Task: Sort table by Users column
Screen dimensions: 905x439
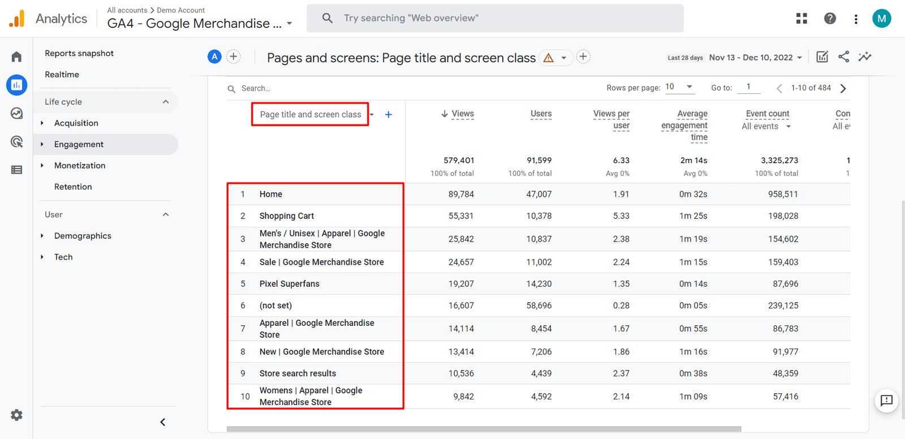Action: [541, 114]
